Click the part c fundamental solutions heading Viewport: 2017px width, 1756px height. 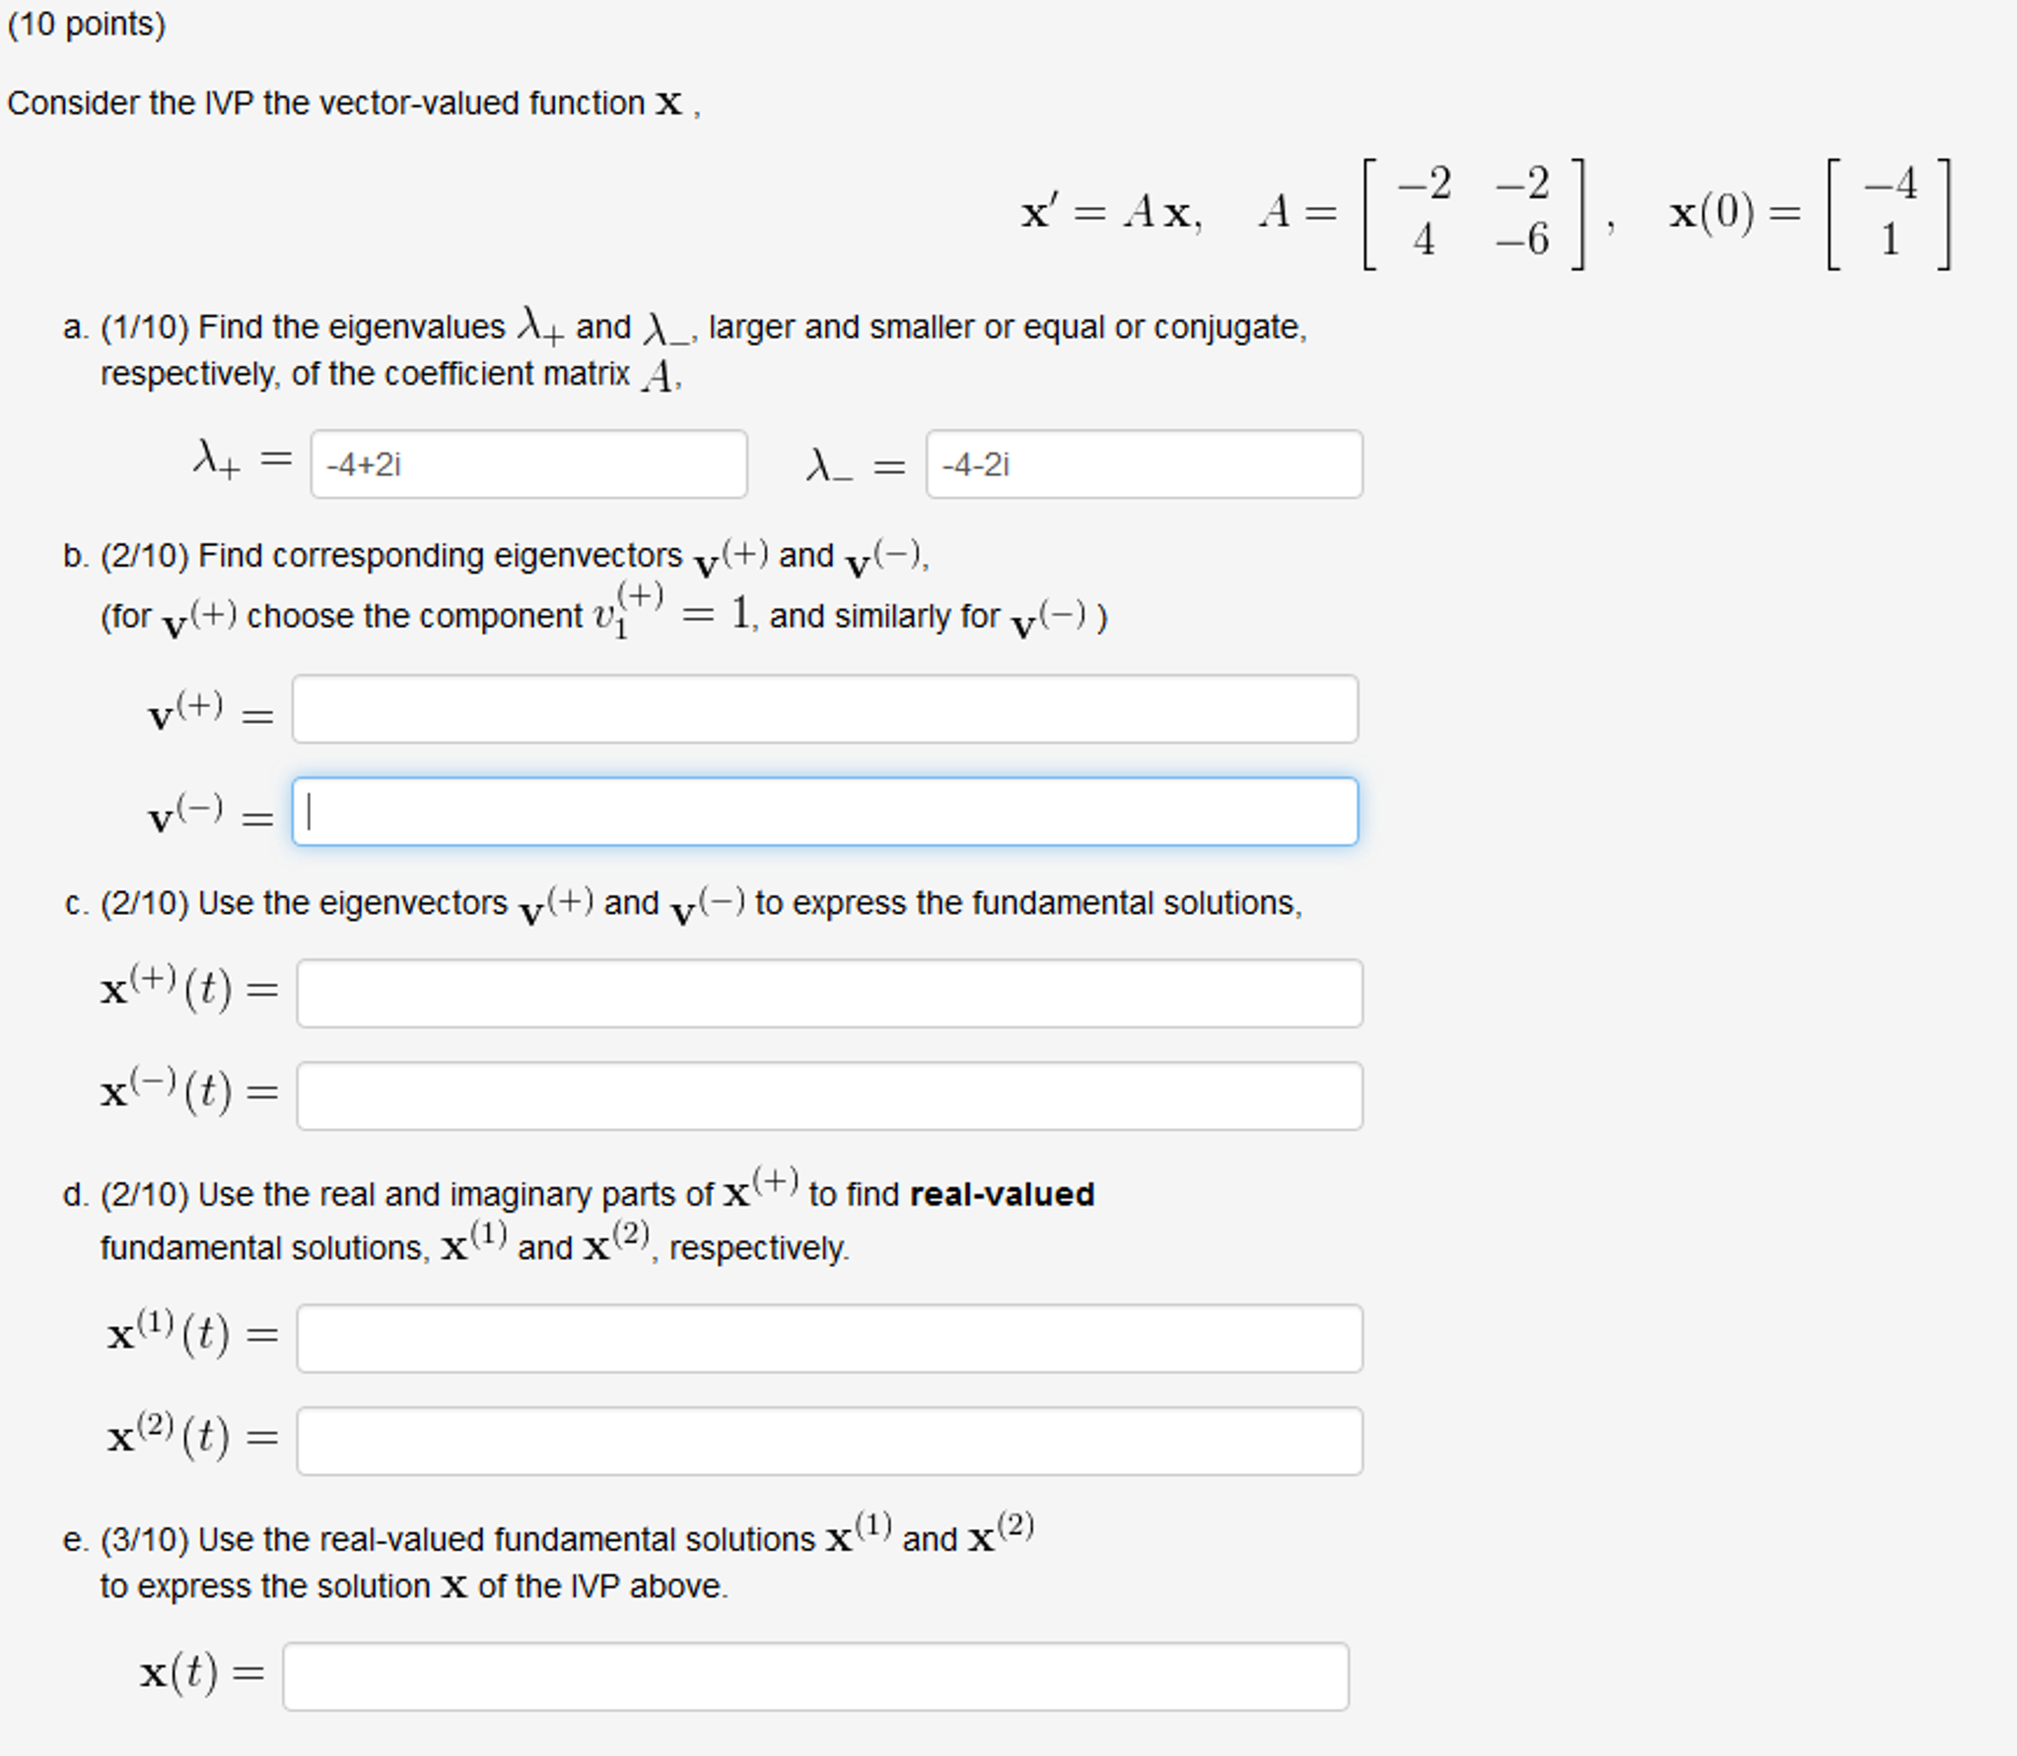685,901
